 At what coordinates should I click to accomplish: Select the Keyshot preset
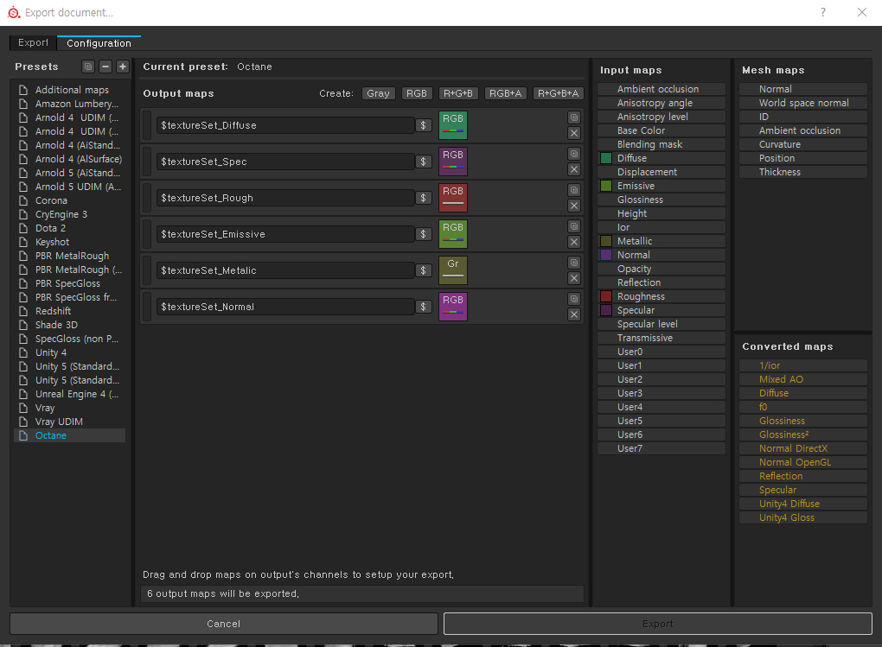[x=70, y=242]
